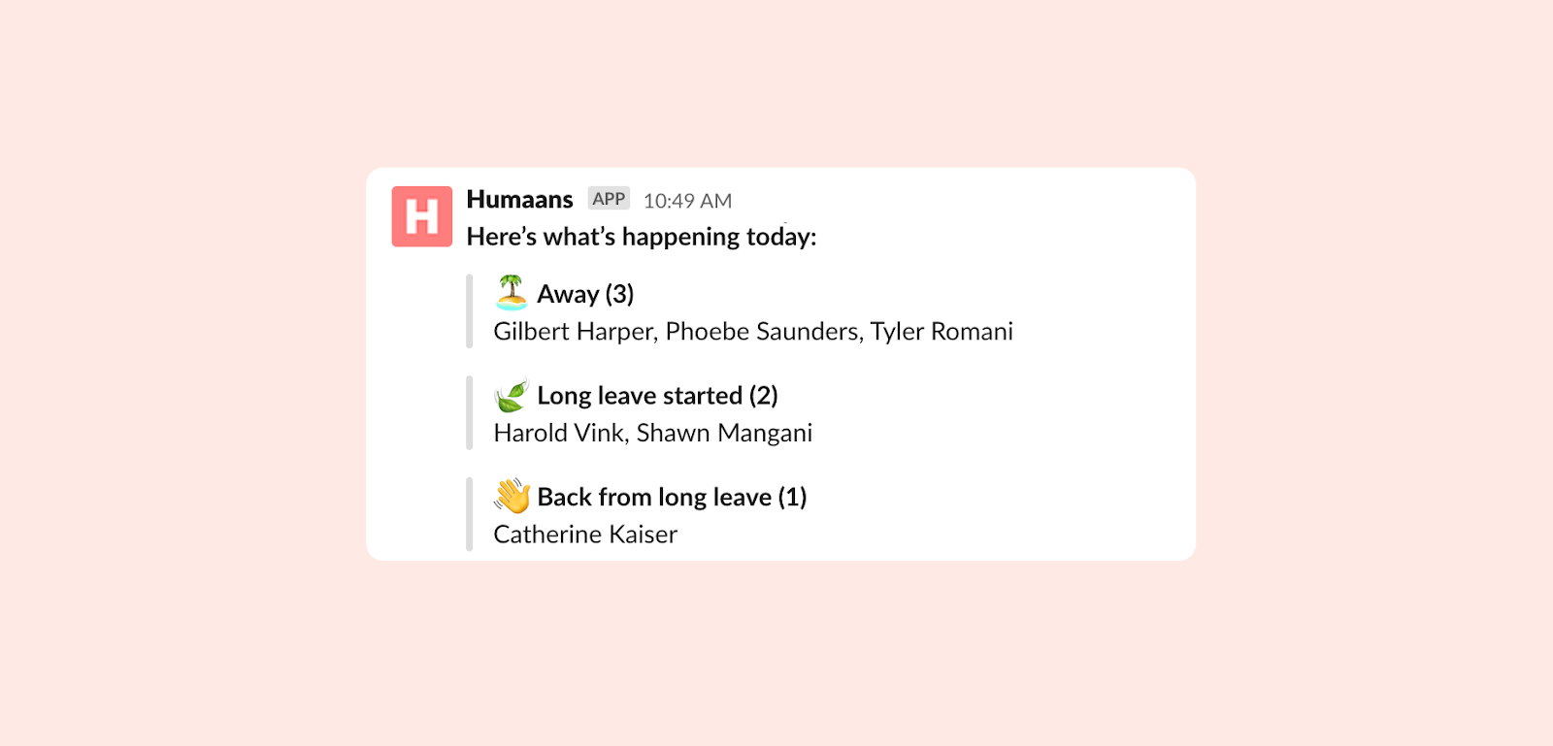Click the waving hand emoji
Screen dimensions: 1553x746
pyautogui.click(x=512, y=496)
